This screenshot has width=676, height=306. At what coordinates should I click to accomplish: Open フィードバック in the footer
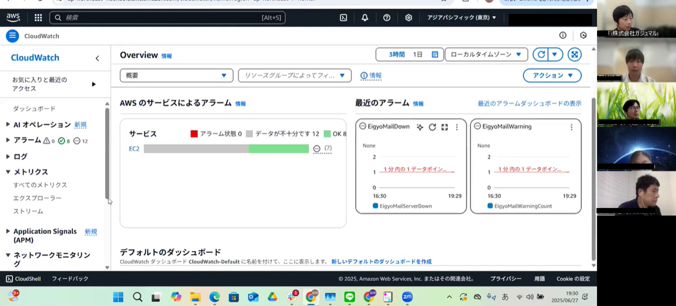click(70, 279)
